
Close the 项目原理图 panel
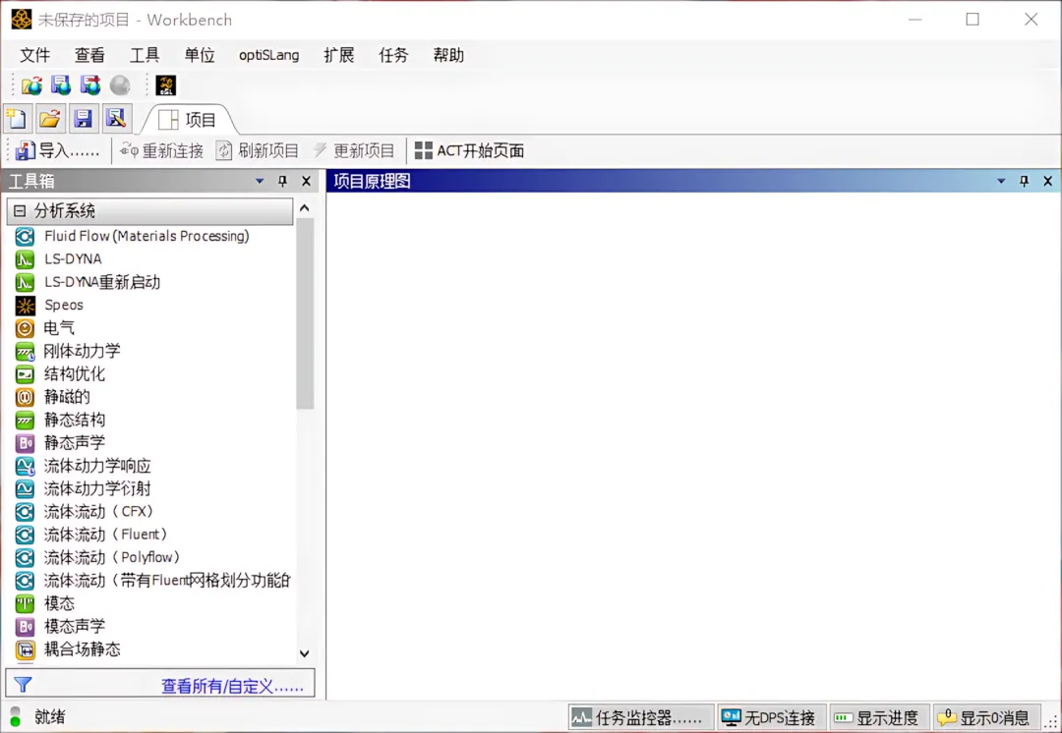pos(1048,181)
